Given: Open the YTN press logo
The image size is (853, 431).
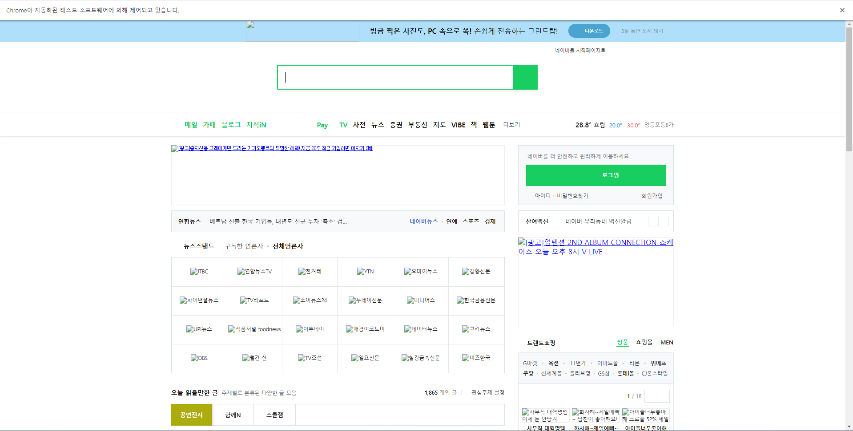Looking at the screenshot, I should pos(365,272).
